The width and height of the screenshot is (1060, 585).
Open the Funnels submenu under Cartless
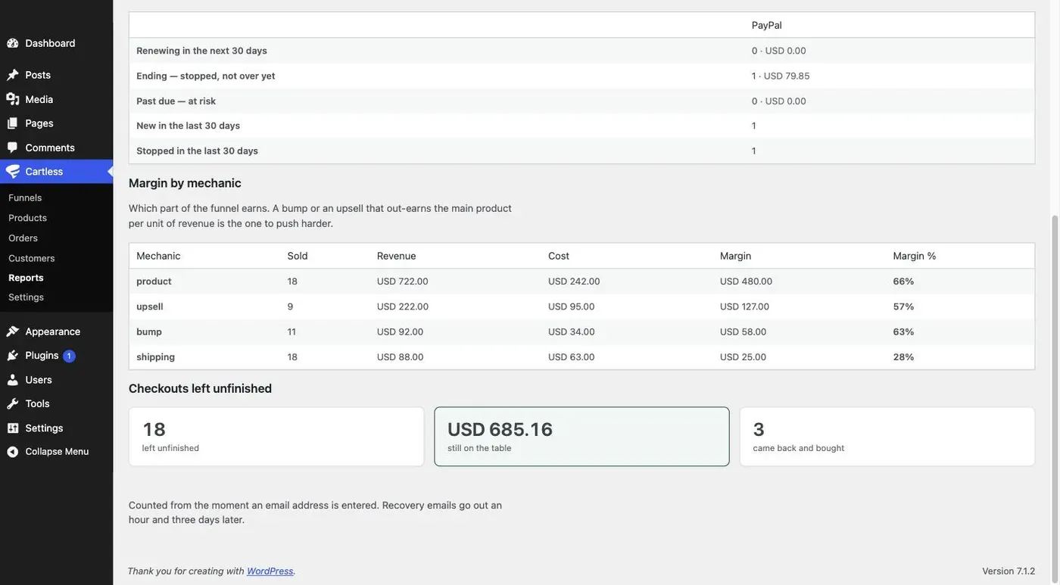coord(25,198)
